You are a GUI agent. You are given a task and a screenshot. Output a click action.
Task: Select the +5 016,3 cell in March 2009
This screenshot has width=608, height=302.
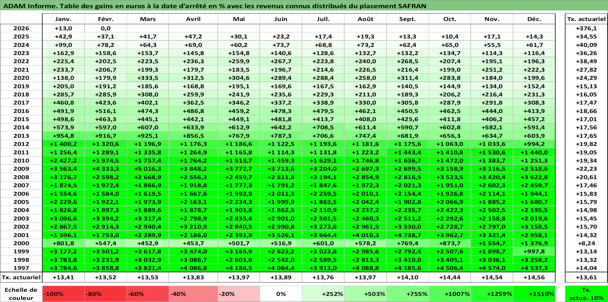coord(148,169)
